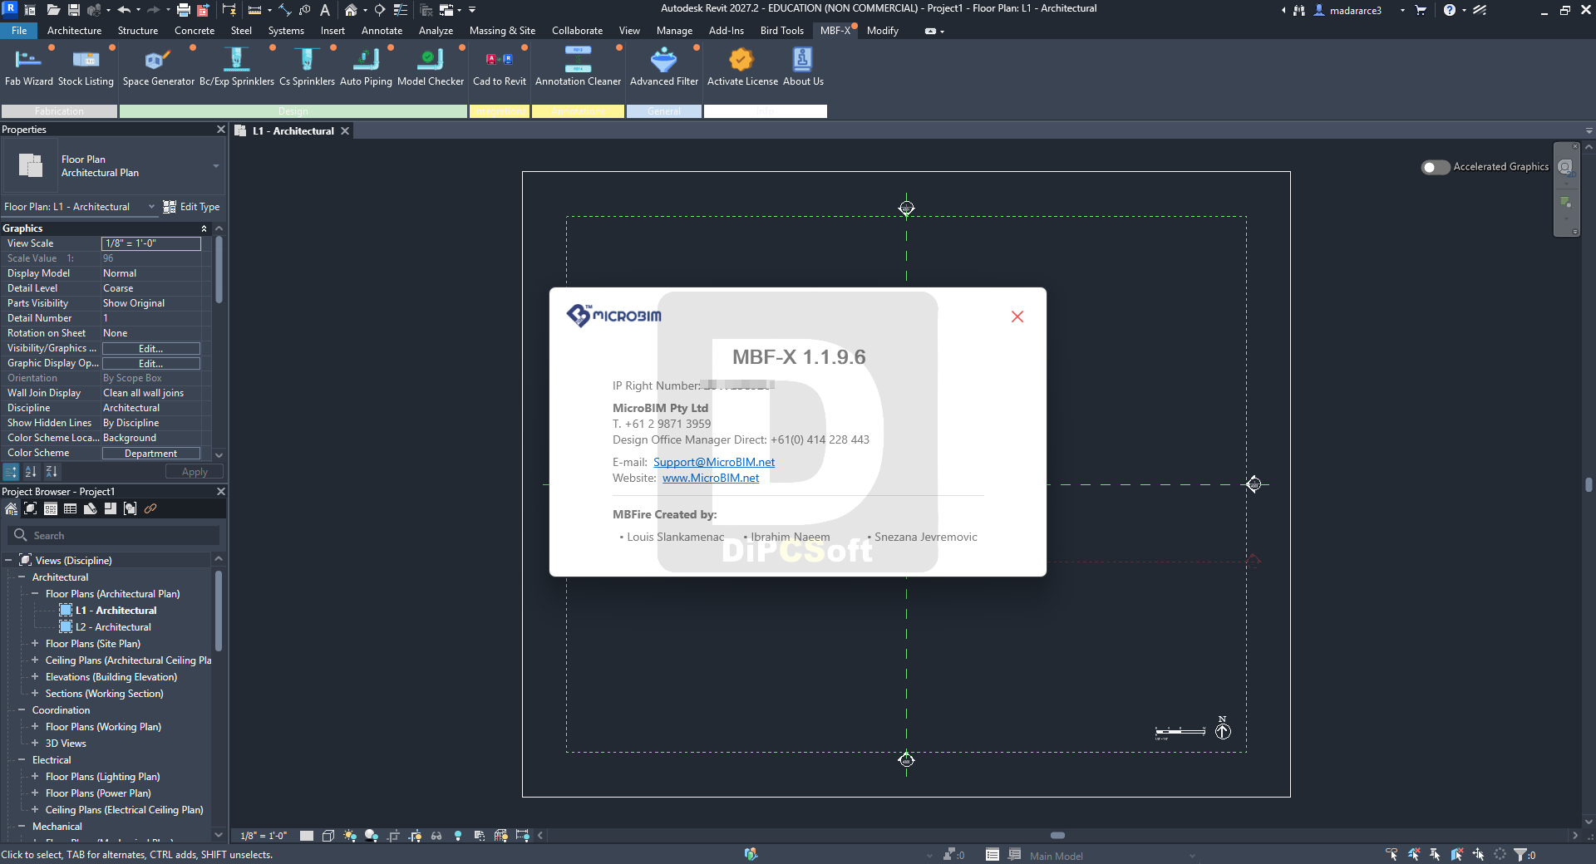1596x864 pixels.
Task: Toggle Crop View in view control bar
Action: [x=393, y=836]
